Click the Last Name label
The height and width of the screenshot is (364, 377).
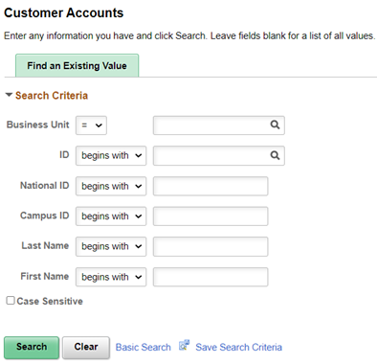45,245
